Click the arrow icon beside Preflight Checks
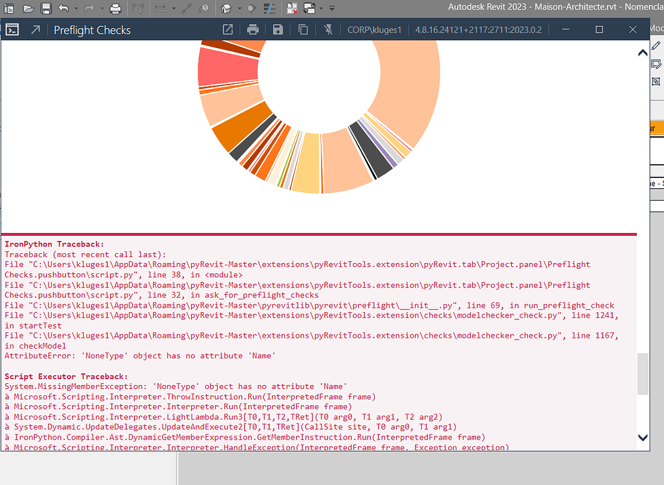Image resolution: width=664 pixels, height=485 pixels. pos(35,30)
